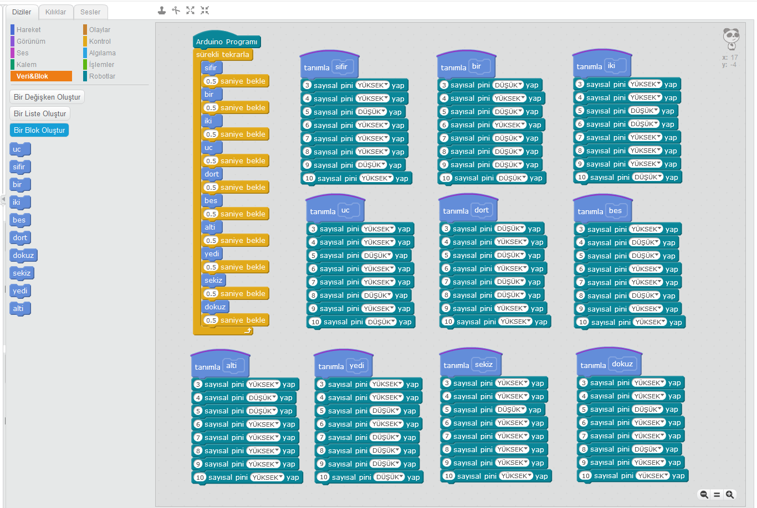Zoom in the scripts area

coord(730,495)
